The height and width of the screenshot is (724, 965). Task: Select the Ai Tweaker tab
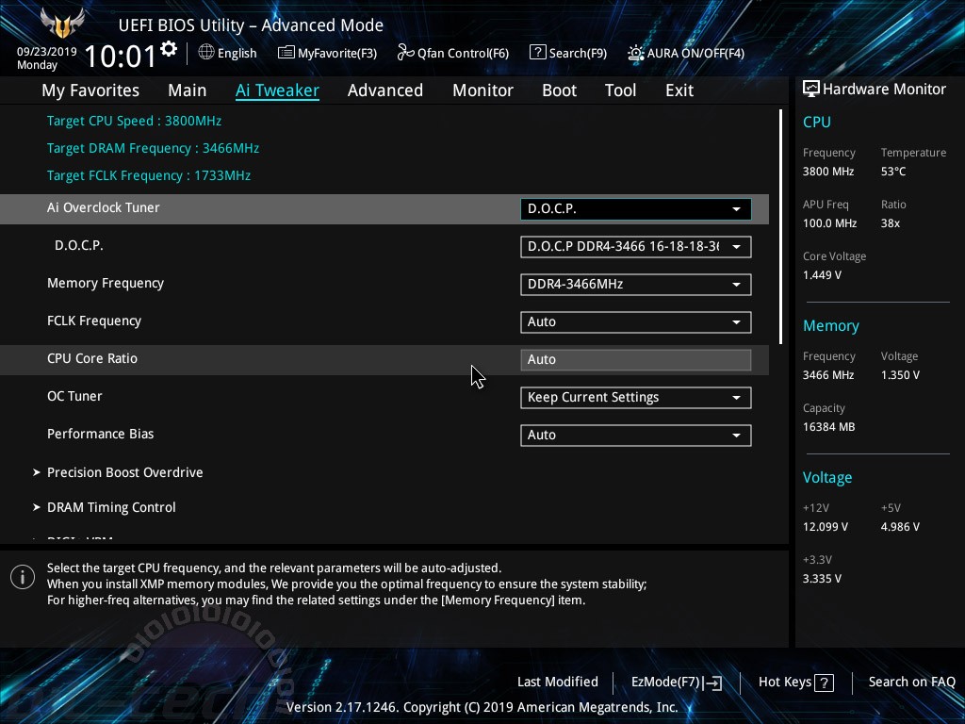[x=277, y=90]
